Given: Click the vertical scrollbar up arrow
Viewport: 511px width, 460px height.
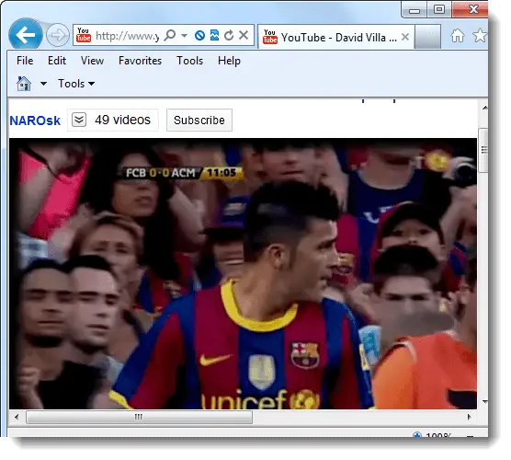Looking at the screenshot, I should [x=484, y=108].
